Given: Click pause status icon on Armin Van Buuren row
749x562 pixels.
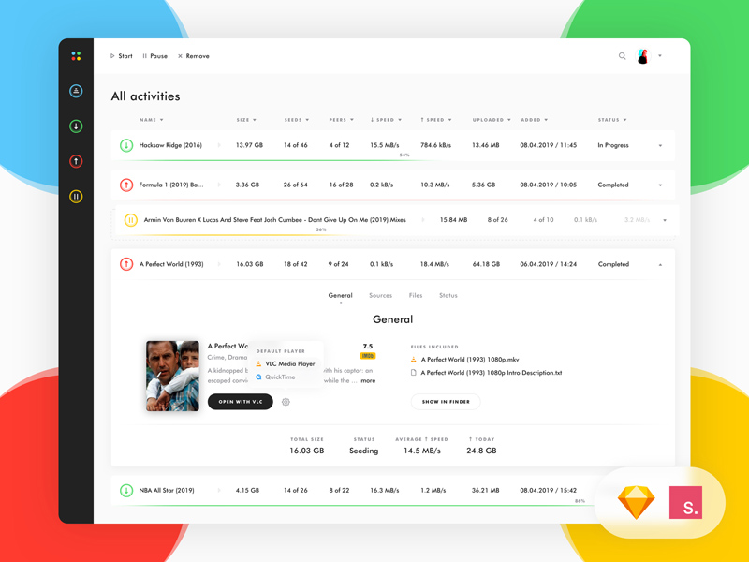Looking at the screenshot, I should pyautogui.click(x=130, y=220).
